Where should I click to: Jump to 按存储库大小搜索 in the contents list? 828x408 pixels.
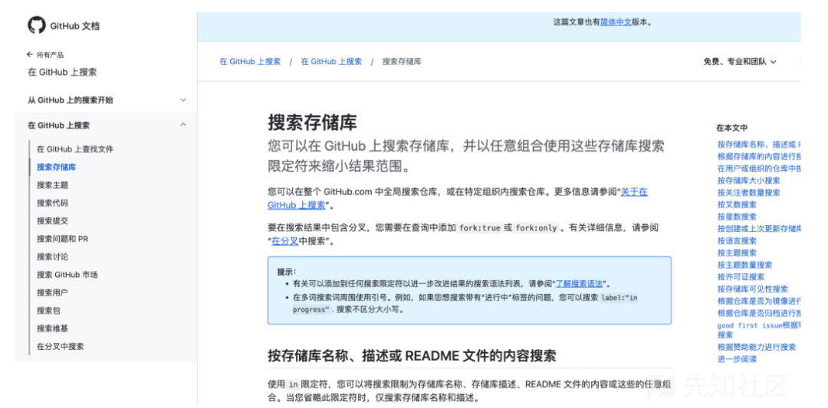click(748, 181)
